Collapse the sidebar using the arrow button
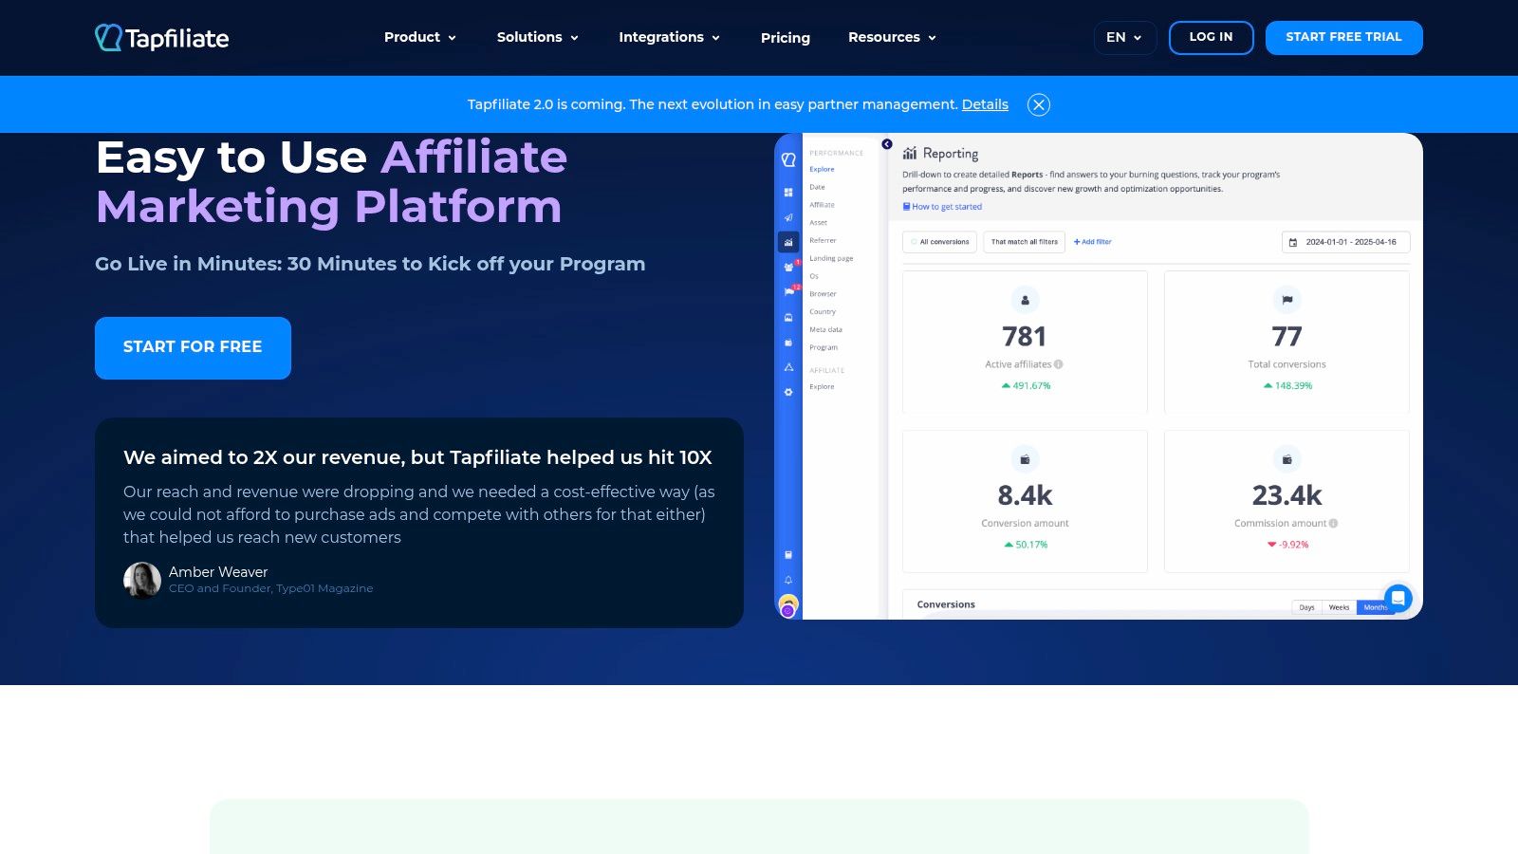The width and height of the screenshot is (1518, 854). [x=887, y=144]
